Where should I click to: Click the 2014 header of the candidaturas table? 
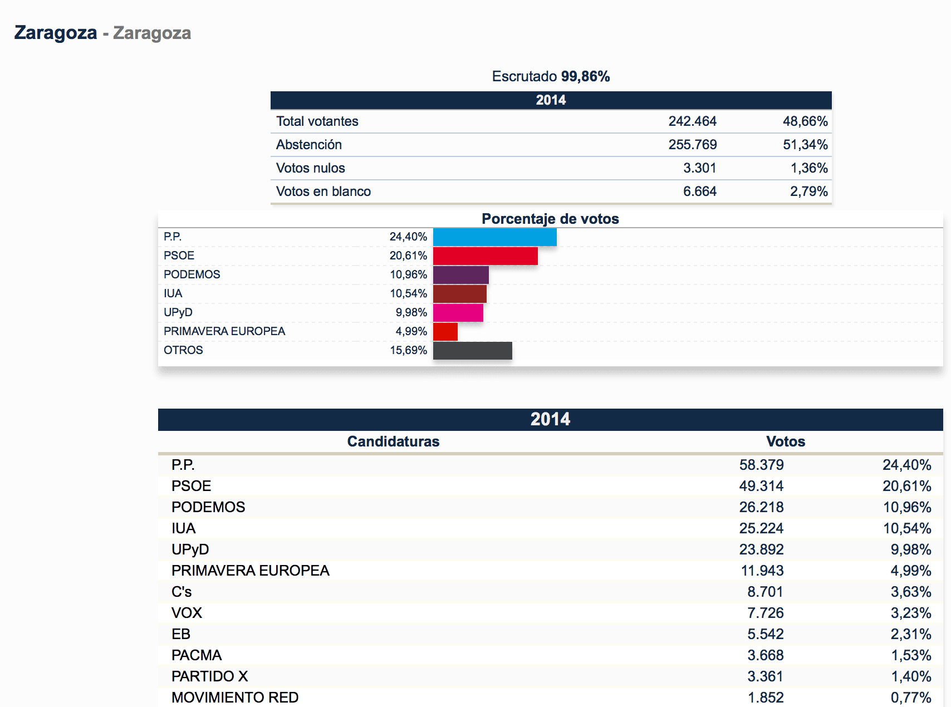click(x=550, y=419)
